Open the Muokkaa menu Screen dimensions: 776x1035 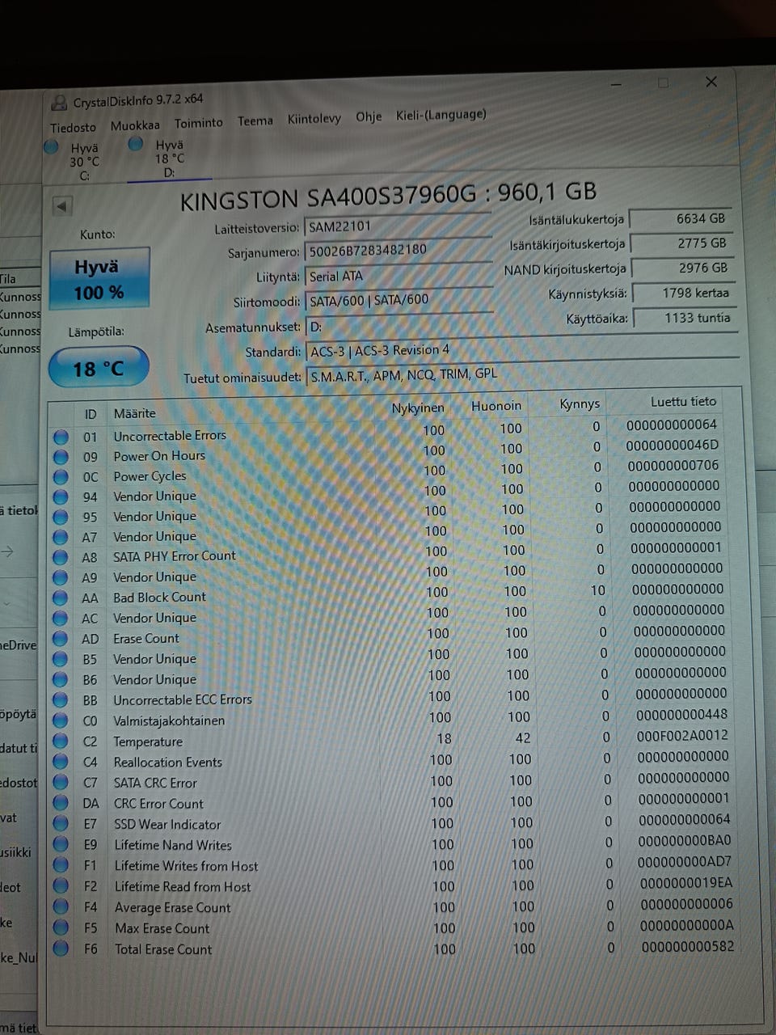(x=135, y=125)
